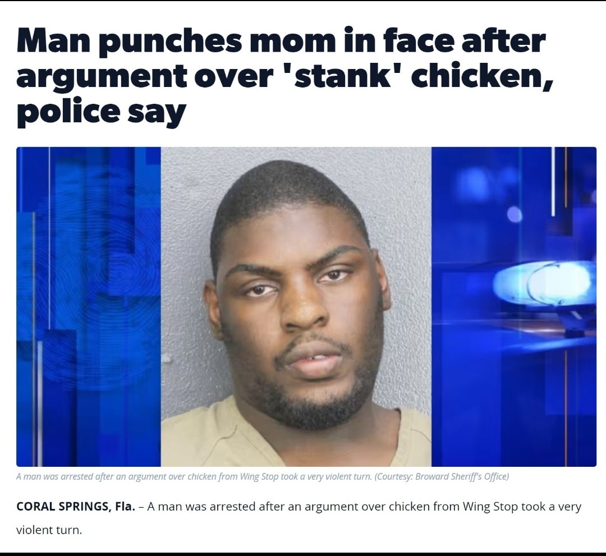The height and width of the screenshot is (556, 606).
Task: Click the word 'stank' in the headline
Action: pos(342,76)
